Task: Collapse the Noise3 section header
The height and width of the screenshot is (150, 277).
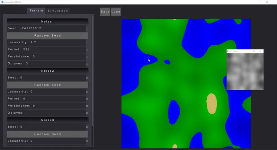Action: [x=47, y=120]
